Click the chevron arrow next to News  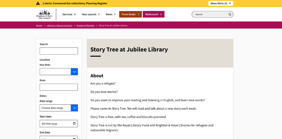tap(115, 14)
